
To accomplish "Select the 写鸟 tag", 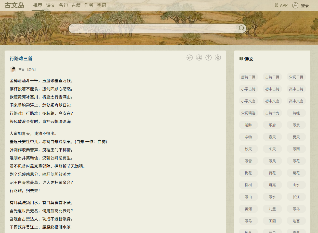I will point(296,209).
